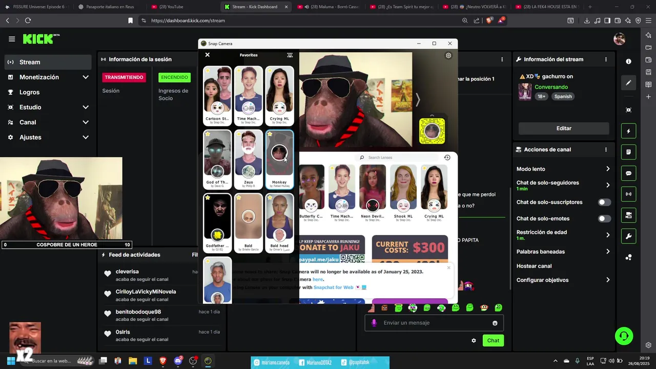Click the Snapcode icon on camera preview
656x369 pixels.
click(x=432, y=131)
